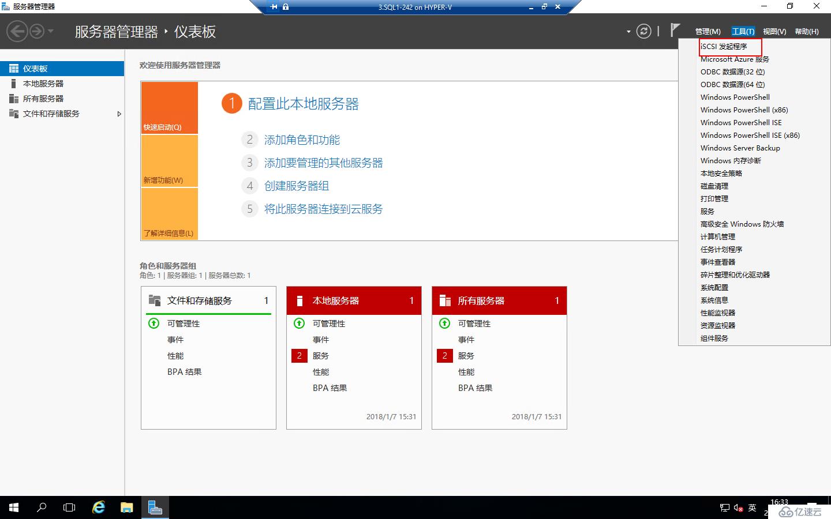Open ODBC 数据源(64 位)
The image size is (831, 519).
732,84
